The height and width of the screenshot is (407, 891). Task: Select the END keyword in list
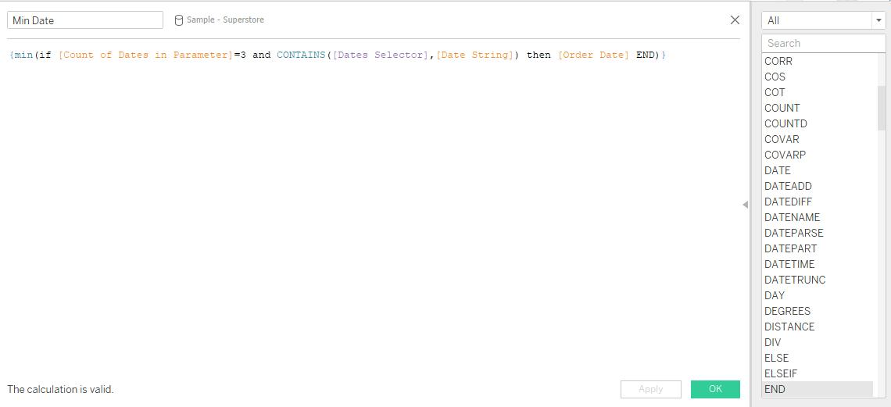pos(775,389)
